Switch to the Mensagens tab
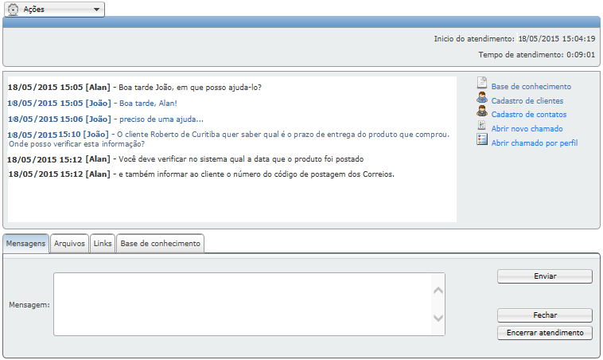603x360 pixels. 25,244
